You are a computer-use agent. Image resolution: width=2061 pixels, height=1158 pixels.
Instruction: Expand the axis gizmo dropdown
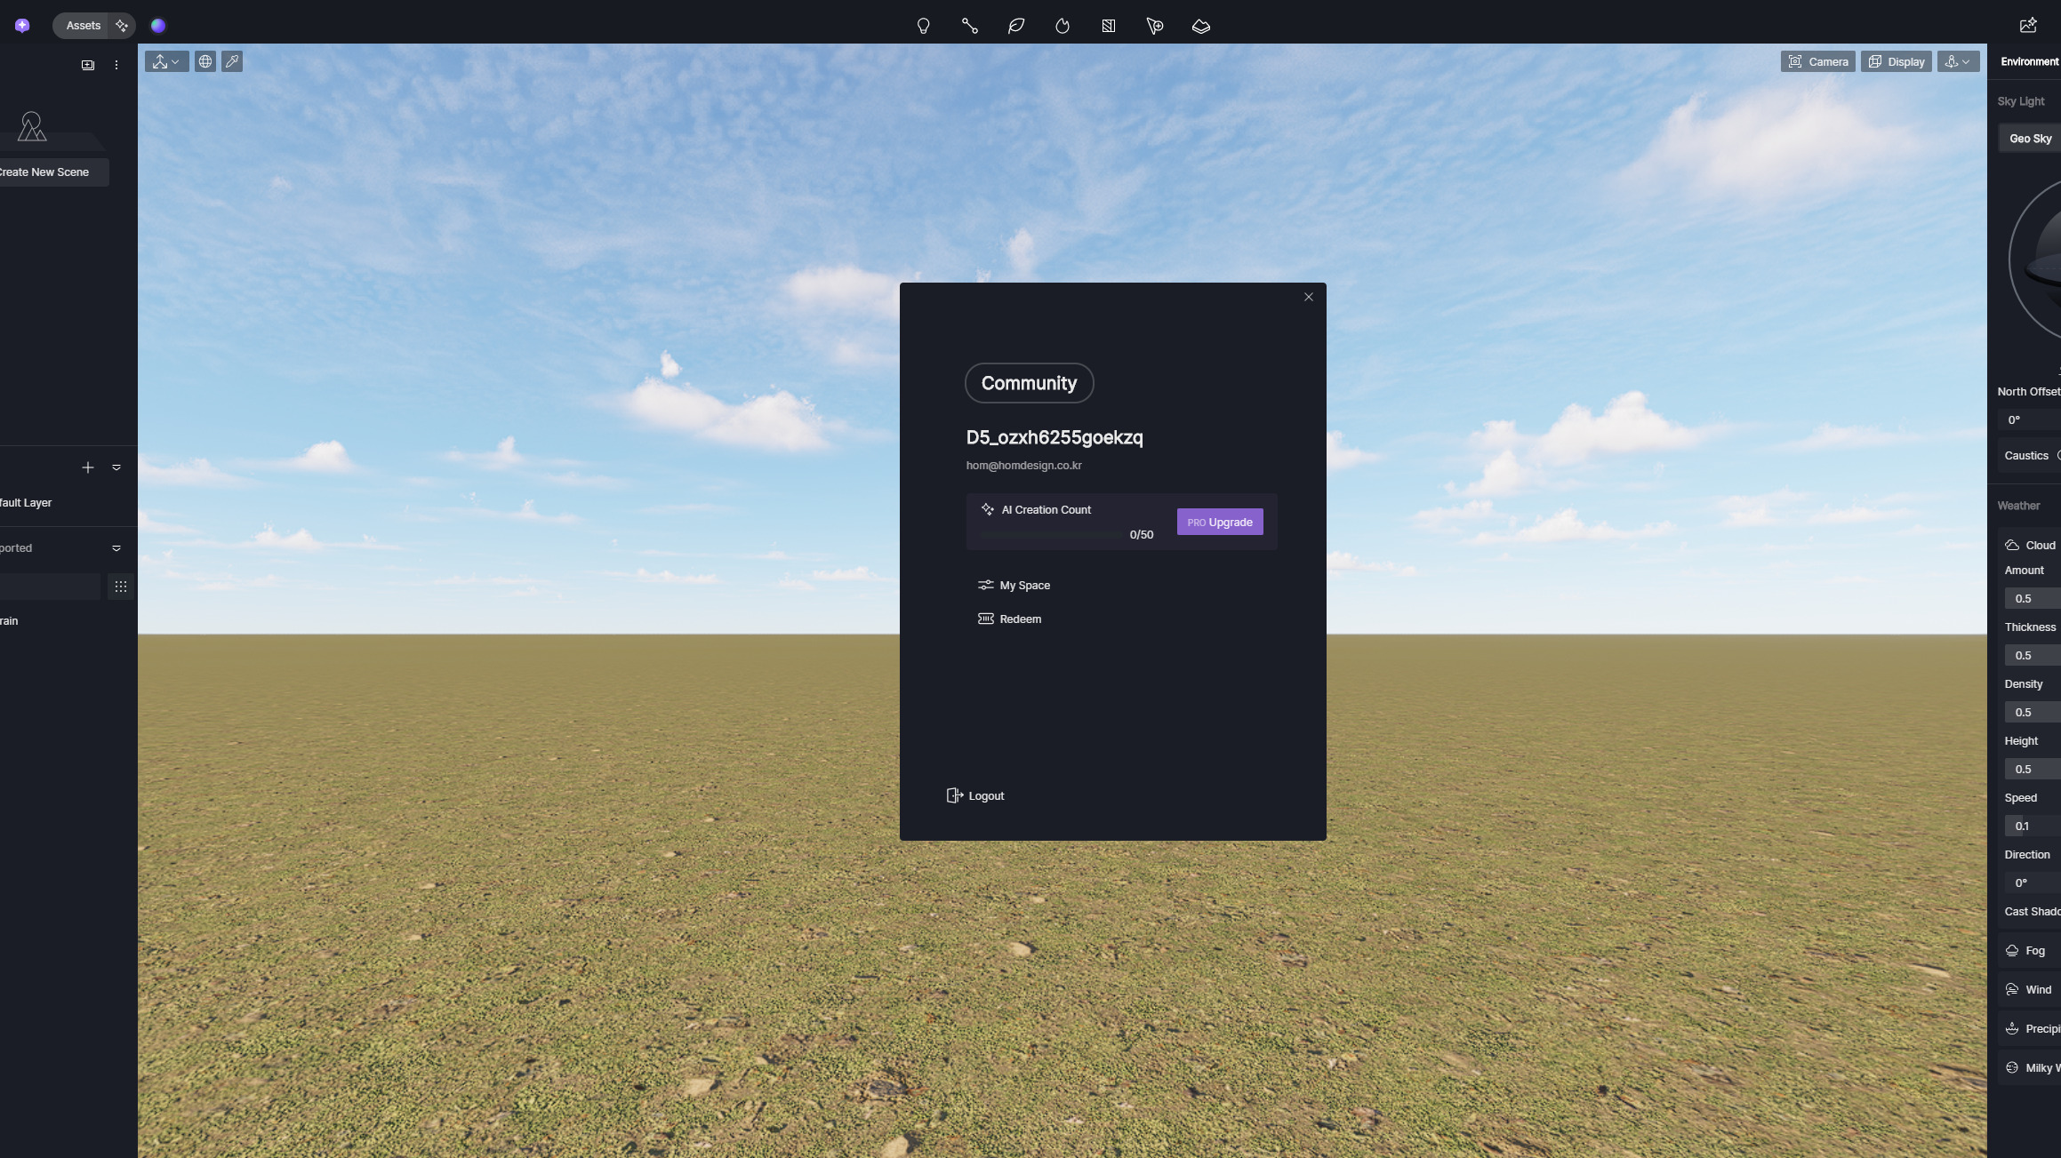[x=166, y=61]
